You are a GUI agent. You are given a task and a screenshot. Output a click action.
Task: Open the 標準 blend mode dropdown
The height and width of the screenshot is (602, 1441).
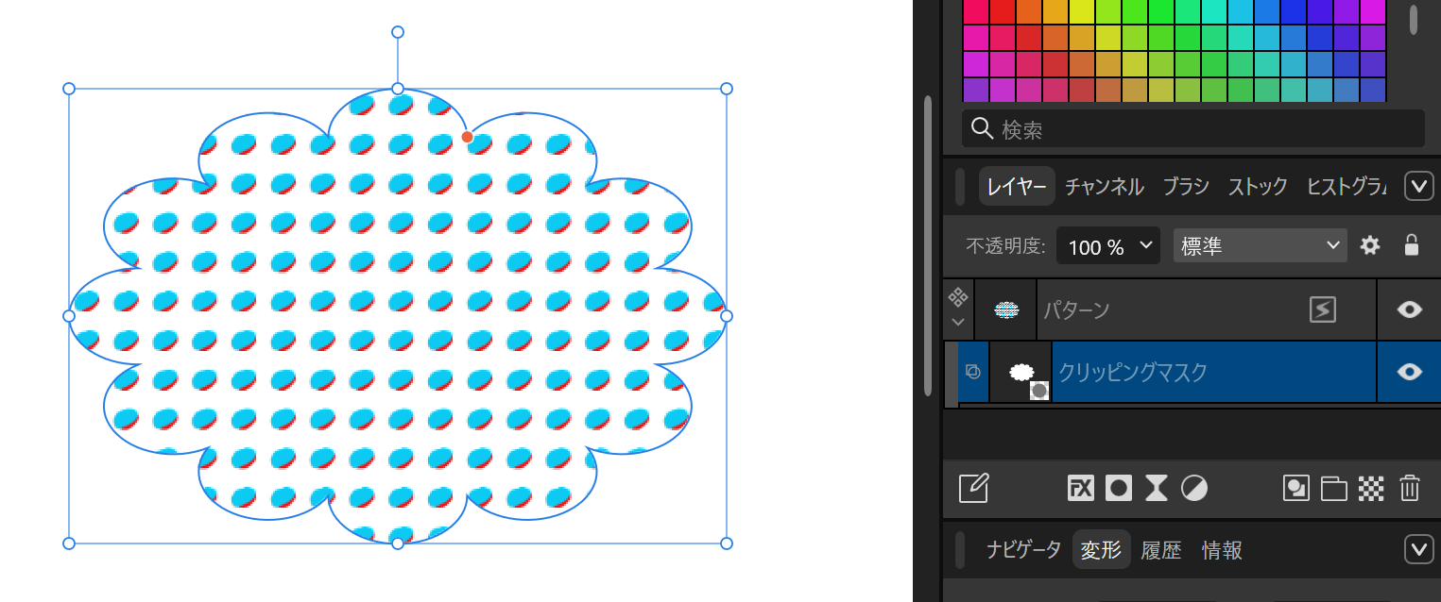tap(1260, 245)
